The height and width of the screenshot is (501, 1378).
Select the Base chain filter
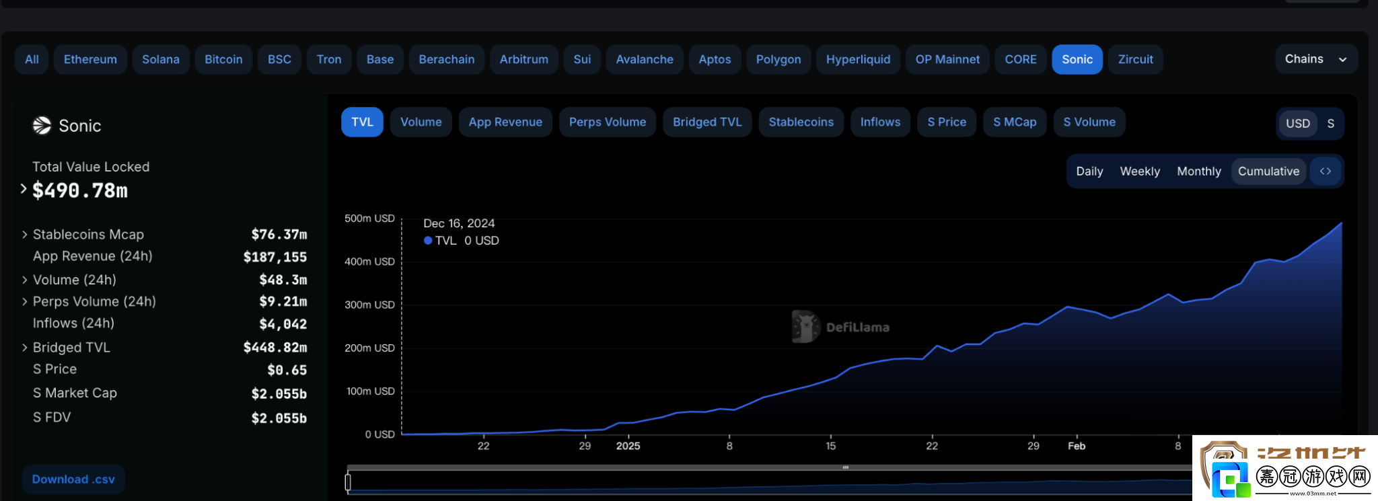tap(380, 60)
